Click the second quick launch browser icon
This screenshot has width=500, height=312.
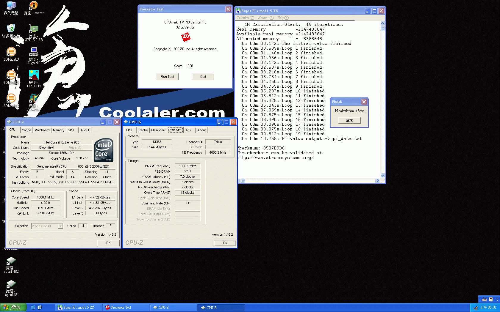point(40,308)
